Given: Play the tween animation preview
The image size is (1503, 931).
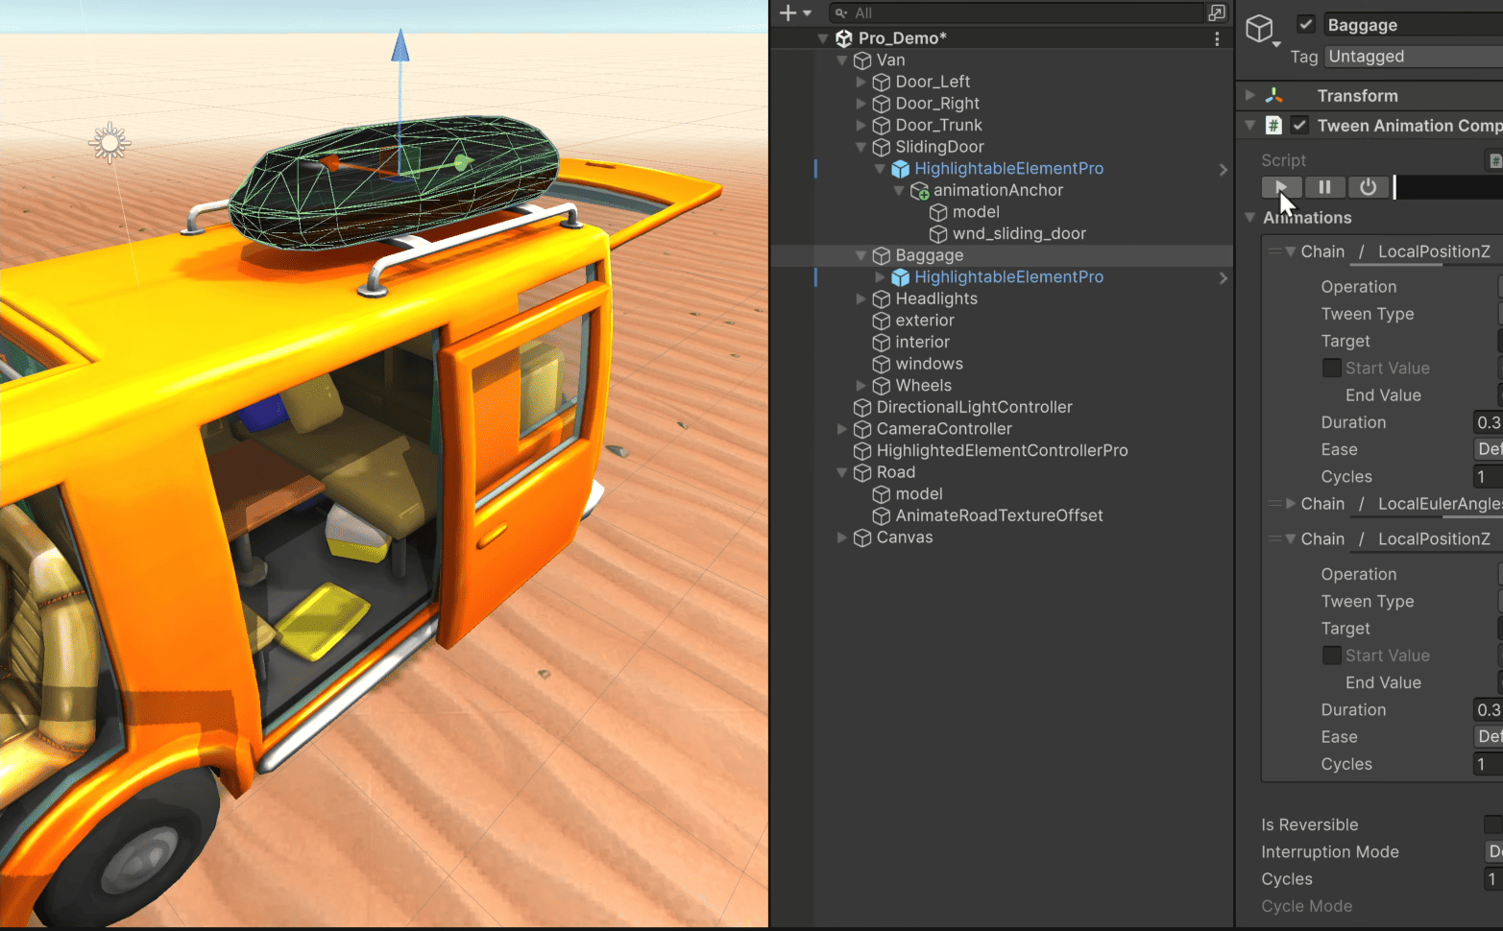Looking at the screenshot, I should tap(1282, 187).
